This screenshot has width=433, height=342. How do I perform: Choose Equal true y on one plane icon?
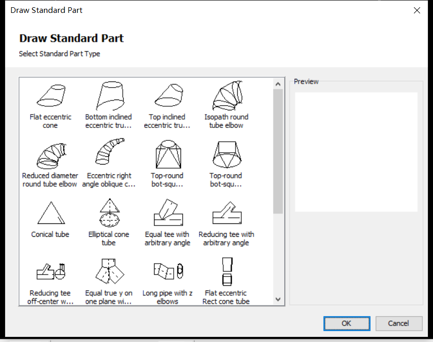point(110,271)
